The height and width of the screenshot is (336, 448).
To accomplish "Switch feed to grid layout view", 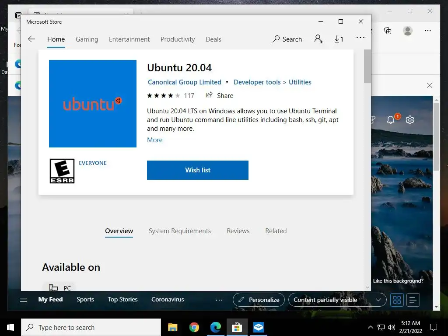I will (x=397, y=300).
